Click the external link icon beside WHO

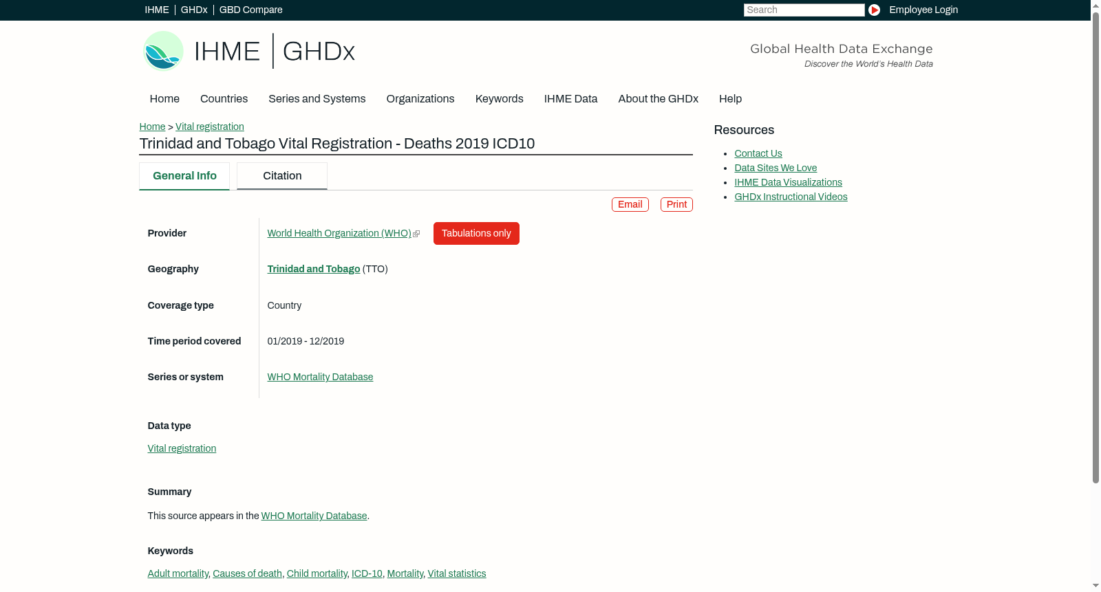pyautogui.click(x=416, y=234)
